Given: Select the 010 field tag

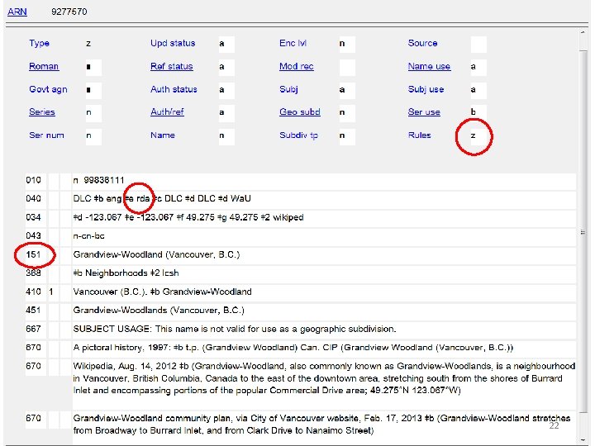Looking at the screenshot, I should [34, 180].
